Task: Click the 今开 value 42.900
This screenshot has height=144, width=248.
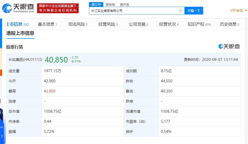Action: 50,81
